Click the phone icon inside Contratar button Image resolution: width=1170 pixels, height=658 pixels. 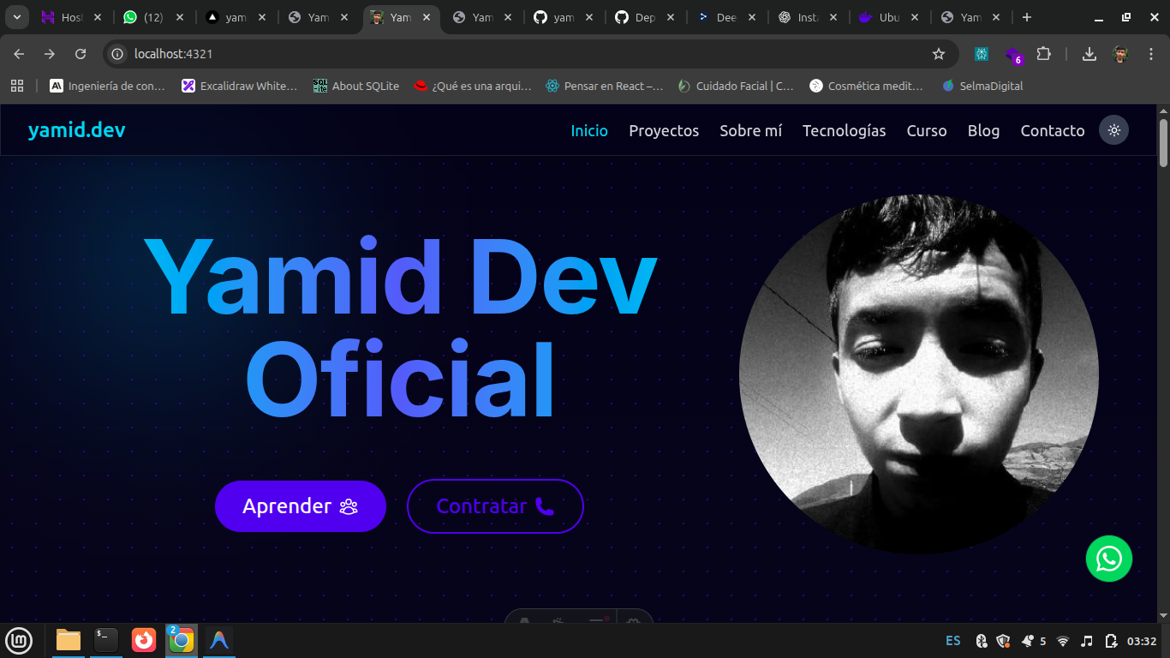(546, 506)
